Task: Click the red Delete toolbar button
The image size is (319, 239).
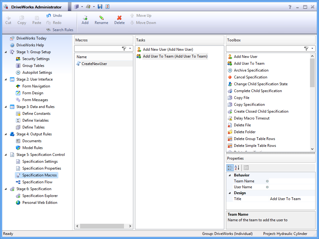Action: [x=119, y=20]
